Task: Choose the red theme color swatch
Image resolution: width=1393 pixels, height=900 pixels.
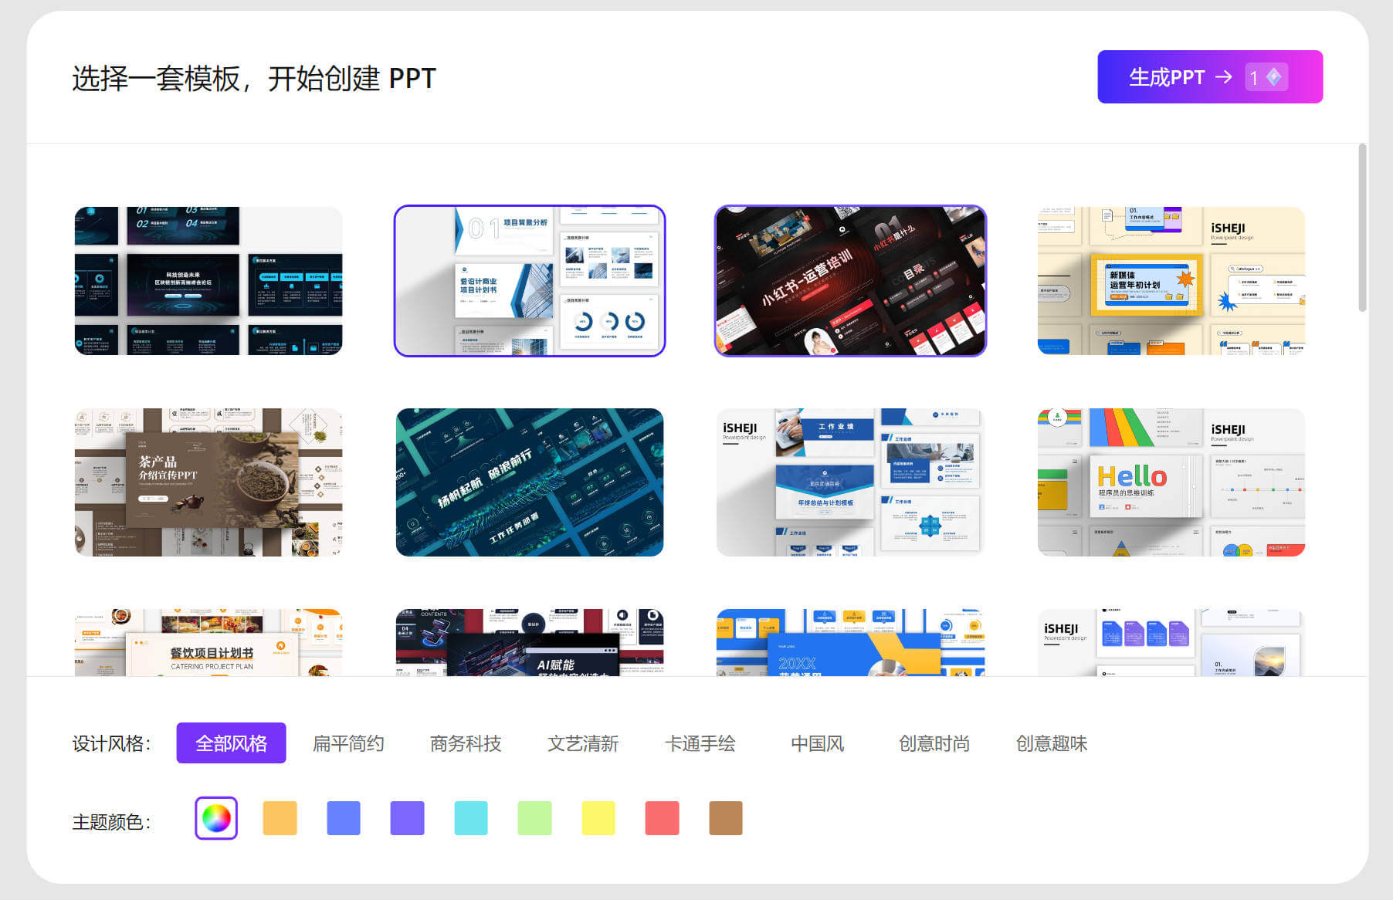Action: click(x=662, y=818)
